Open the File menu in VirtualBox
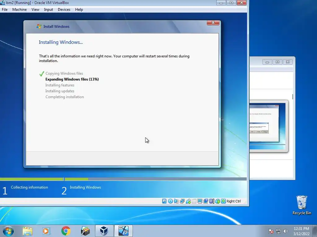The width and height of the screenshot is (317, 237). pyautogui.click(x=5, y=10)
